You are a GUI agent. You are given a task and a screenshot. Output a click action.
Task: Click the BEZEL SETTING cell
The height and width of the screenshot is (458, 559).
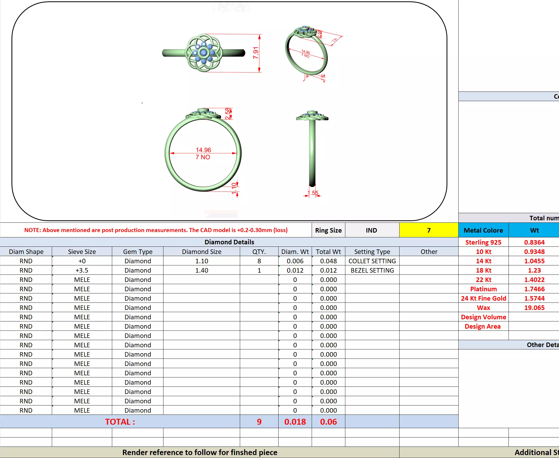click(372, 270)
